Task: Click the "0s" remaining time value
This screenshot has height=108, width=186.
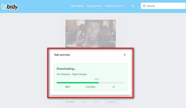Action: click(x=114, y=87)
